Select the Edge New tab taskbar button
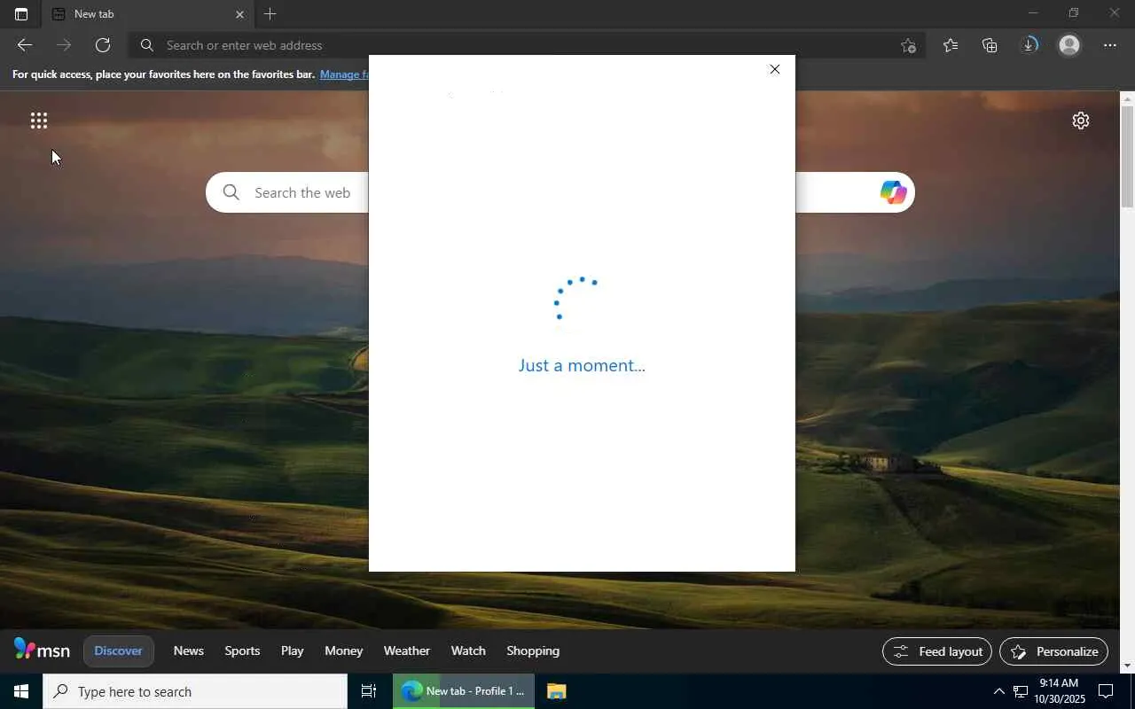Image resolution: width=1135 pixels, height=709 pixels. click(x=464, y=691)
